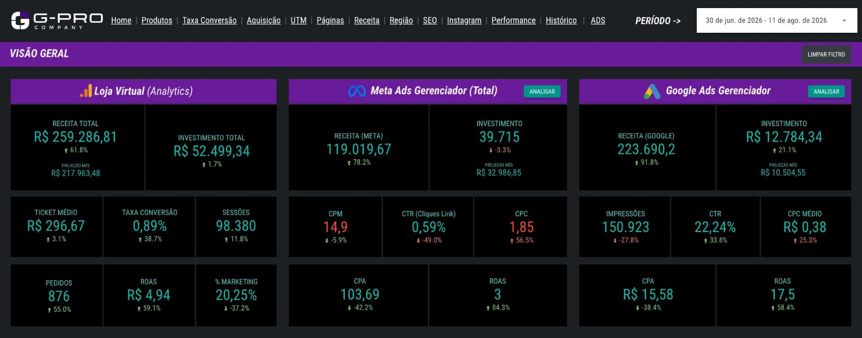
Task: Click the Loja Virtual Analytics bar-chart icon
Action: [x=86, y=91]
